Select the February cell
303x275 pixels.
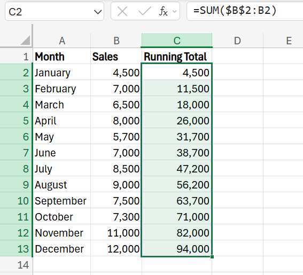coord(62,89)
